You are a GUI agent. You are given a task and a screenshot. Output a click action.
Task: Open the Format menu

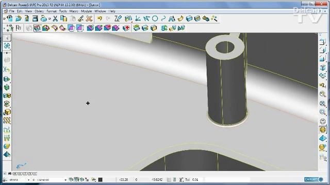pos(52,11)
